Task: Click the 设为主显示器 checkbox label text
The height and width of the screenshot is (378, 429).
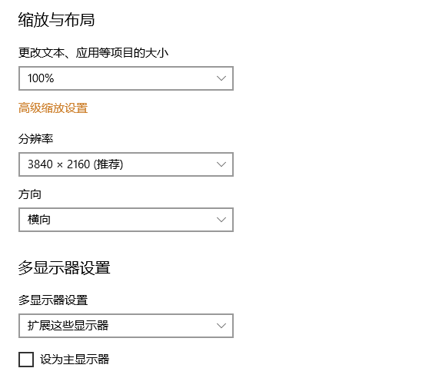Action: [x=75, y=360]
